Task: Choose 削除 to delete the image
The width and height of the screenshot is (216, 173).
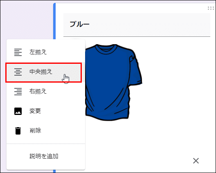Action: [x=46, y=131]
